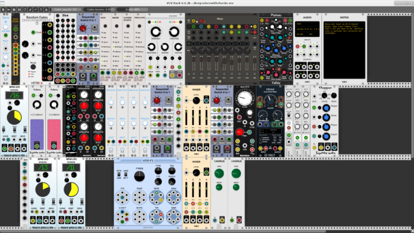Click the BPM LFO /16 division display
The width and height of the screenshot is (414, 233).
point(14,95)
